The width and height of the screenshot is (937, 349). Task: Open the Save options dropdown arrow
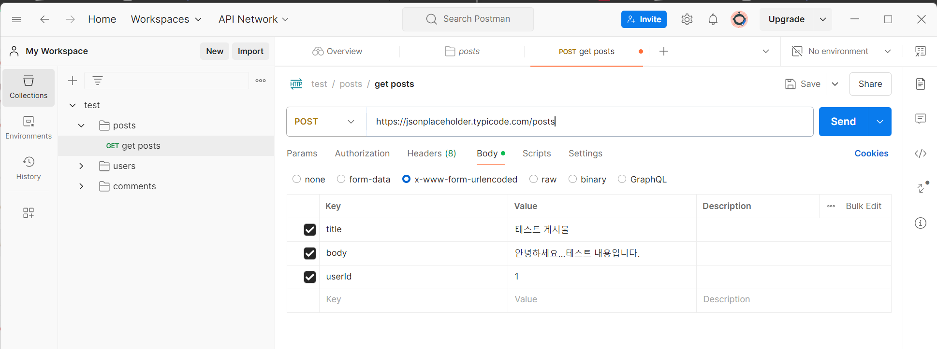click(835, 84)
